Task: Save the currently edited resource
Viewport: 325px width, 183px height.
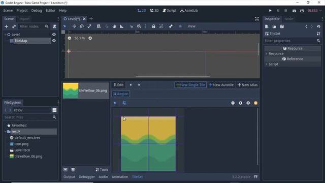Action: pos(282,26)
